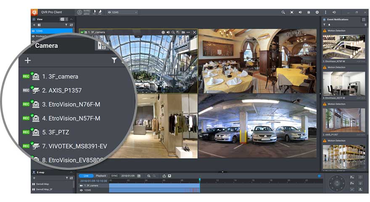The height and width of the screenshot is (202, 370).
Task: Add a new view with plus icon
Action: 34,25
